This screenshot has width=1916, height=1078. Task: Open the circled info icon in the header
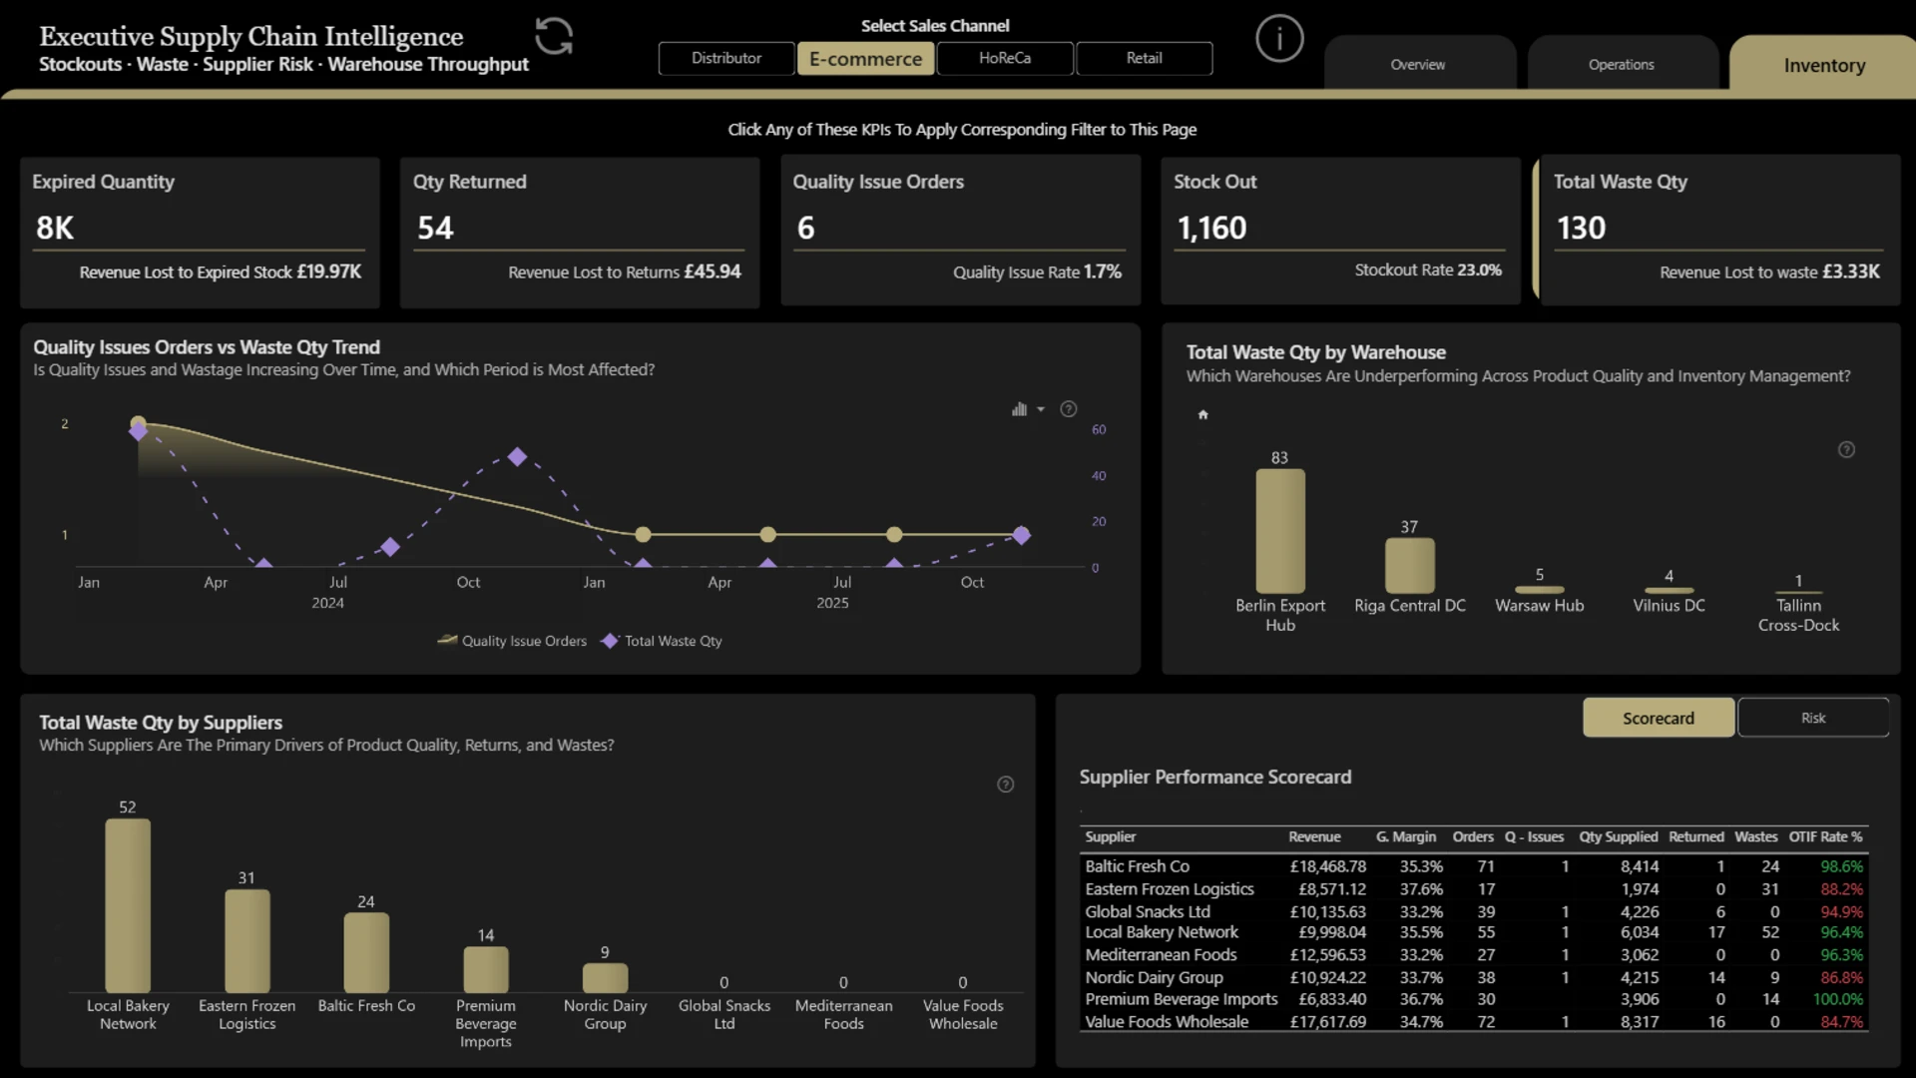pyautogui.click(x=1279, y=39)
